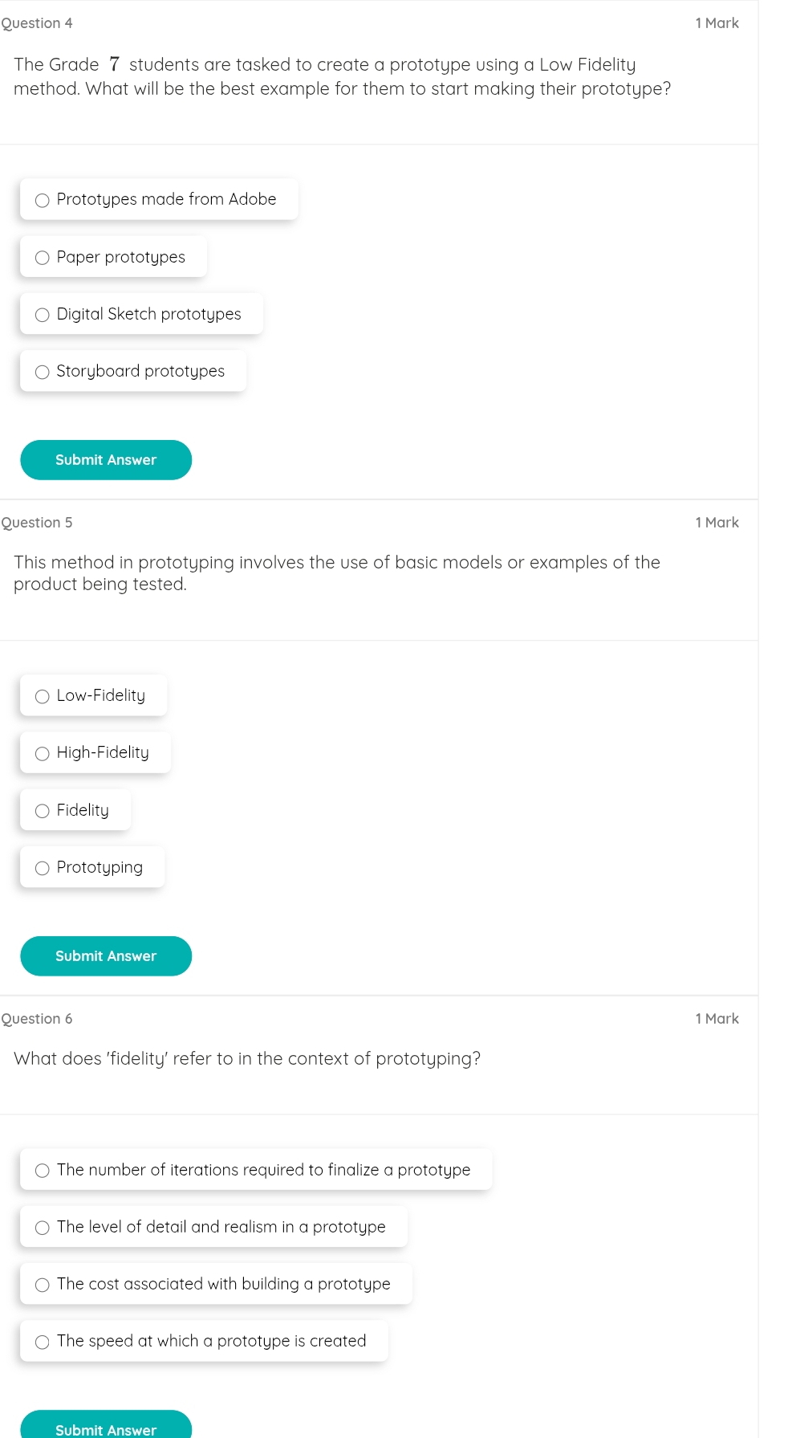Click the '1 Mark' label of Question 4
This screenshot has width=792, height=1438.
click(x=717, y=23)
